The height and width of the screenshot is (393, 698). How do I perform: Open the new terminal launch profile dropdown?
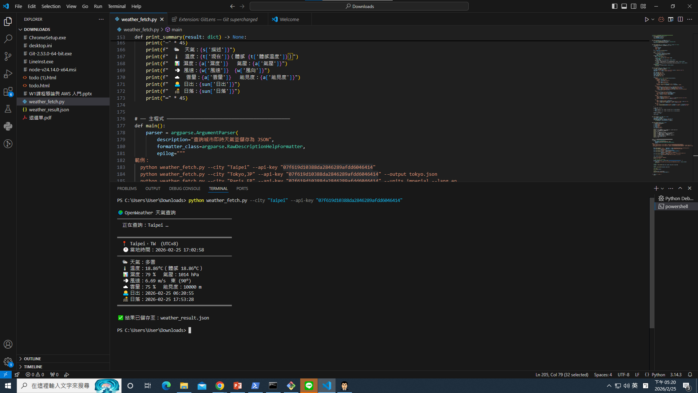(x=662, y=188)
